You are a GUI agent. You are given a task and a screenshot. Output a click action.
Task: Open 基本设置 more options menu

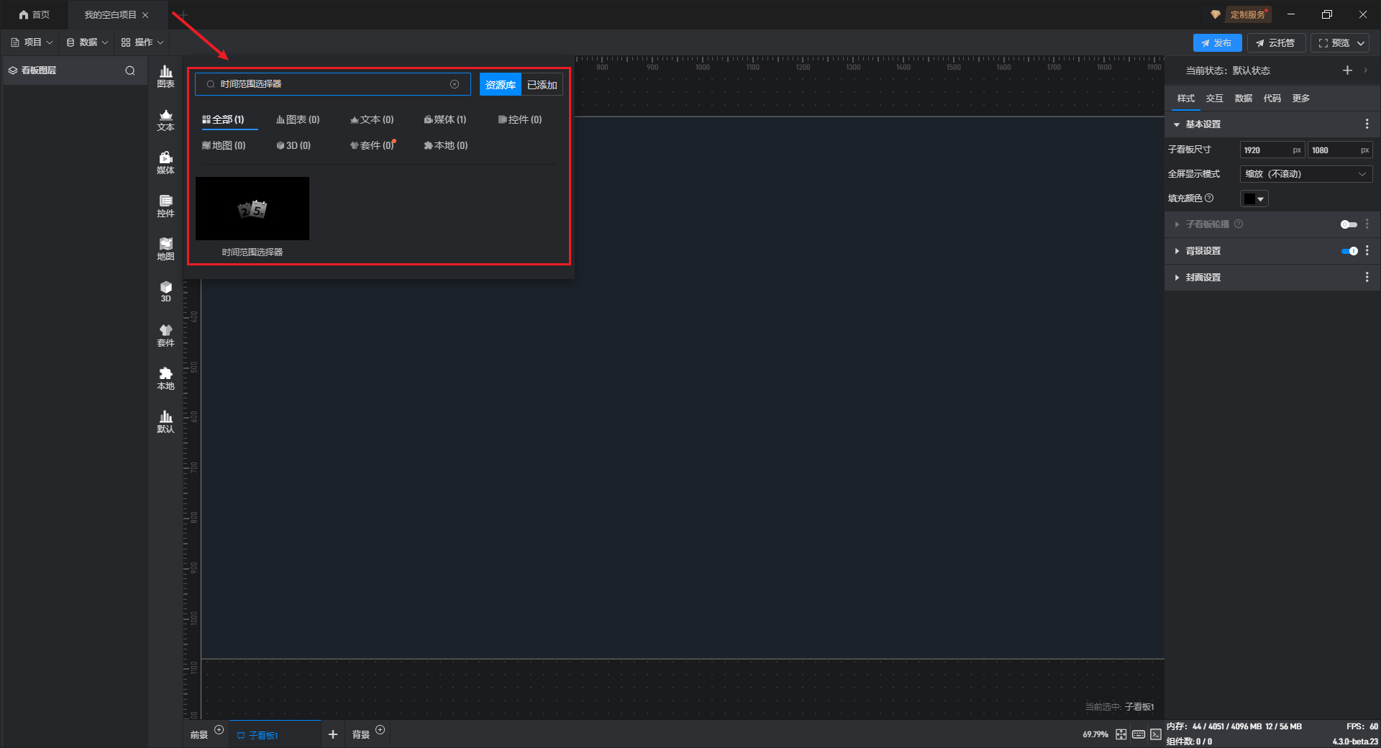click(x=1367, y=124)
